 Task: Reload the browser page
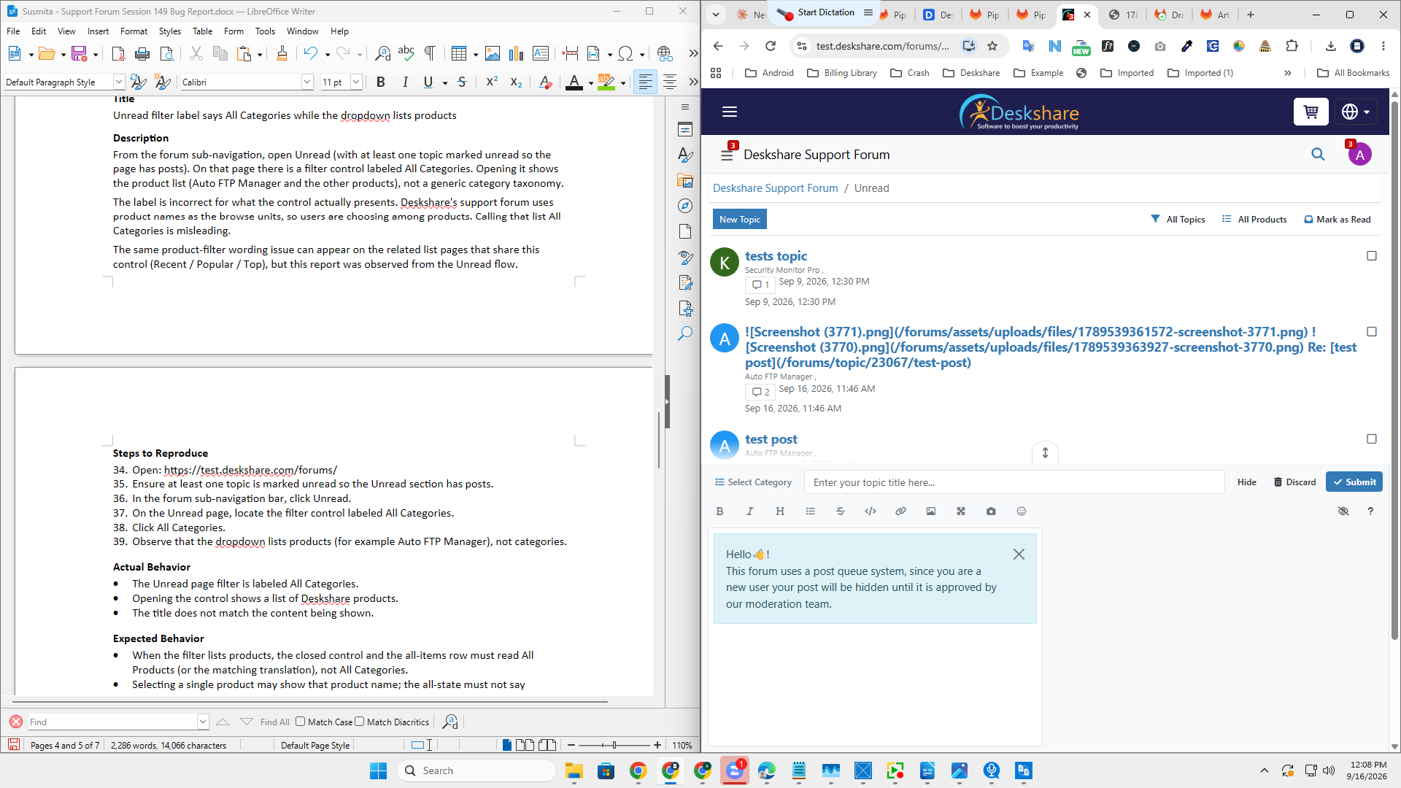[771, 46]
